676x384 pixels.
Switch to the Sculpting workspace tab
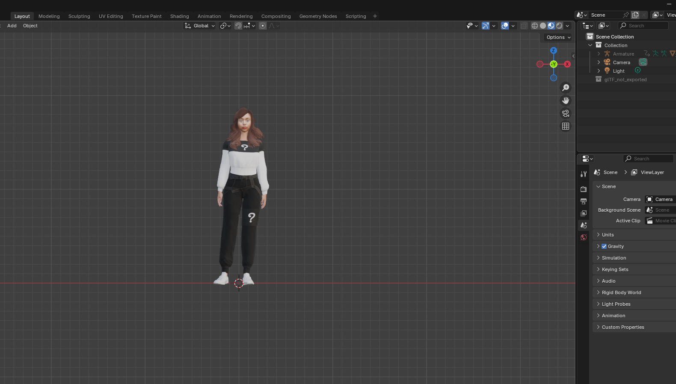tap(79, 16)
